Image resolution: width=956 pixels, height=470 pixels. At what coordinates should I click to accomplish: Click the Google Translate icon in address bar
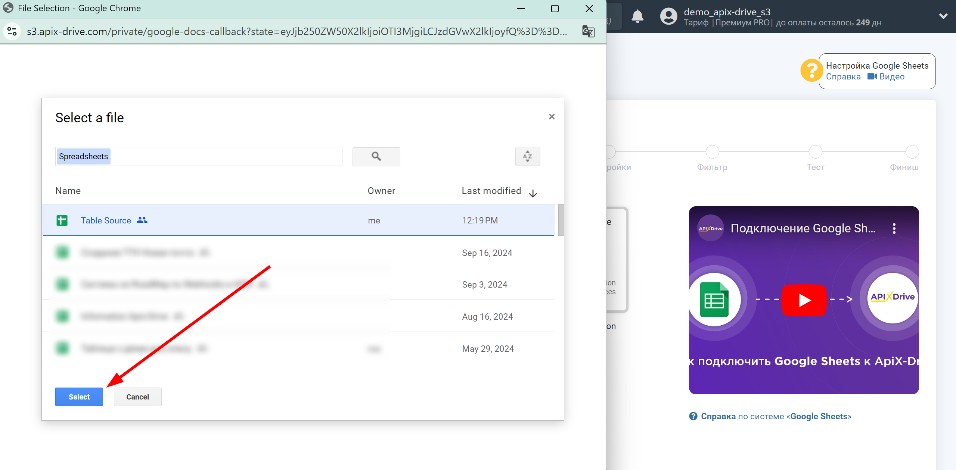tap(587, 31)
